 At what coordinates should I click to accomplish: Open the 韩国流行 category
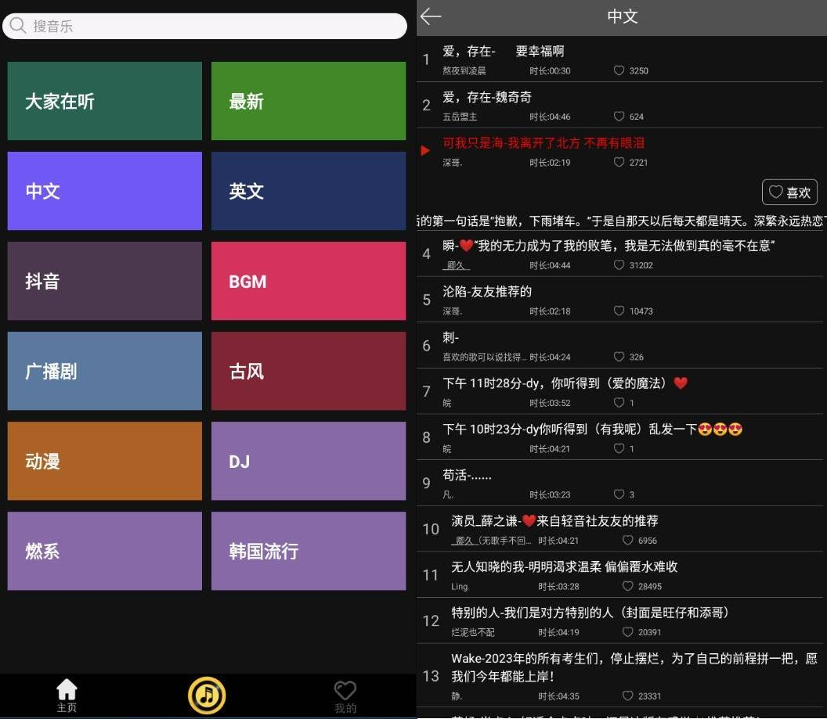[x=308, y=551]
